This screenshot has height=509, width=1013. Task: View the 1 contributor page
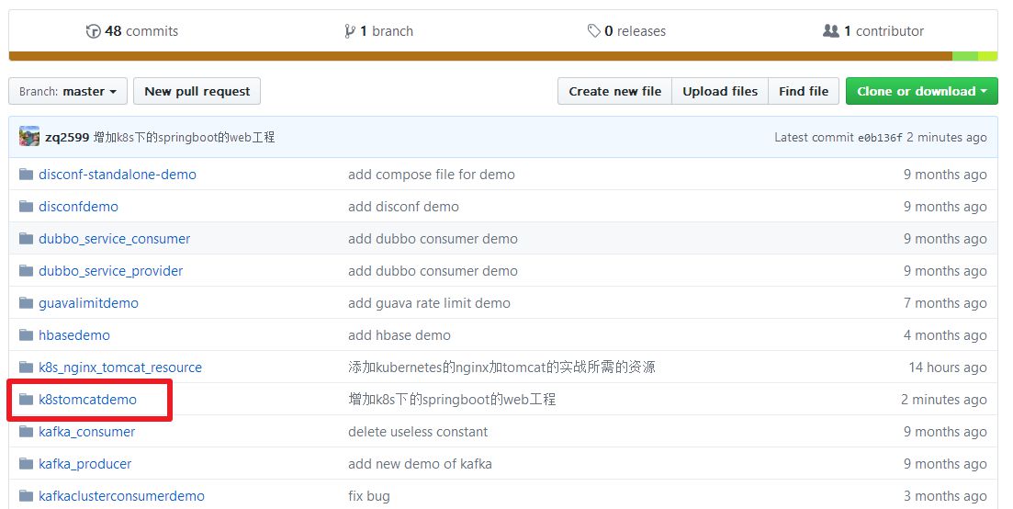pos(872,31)
